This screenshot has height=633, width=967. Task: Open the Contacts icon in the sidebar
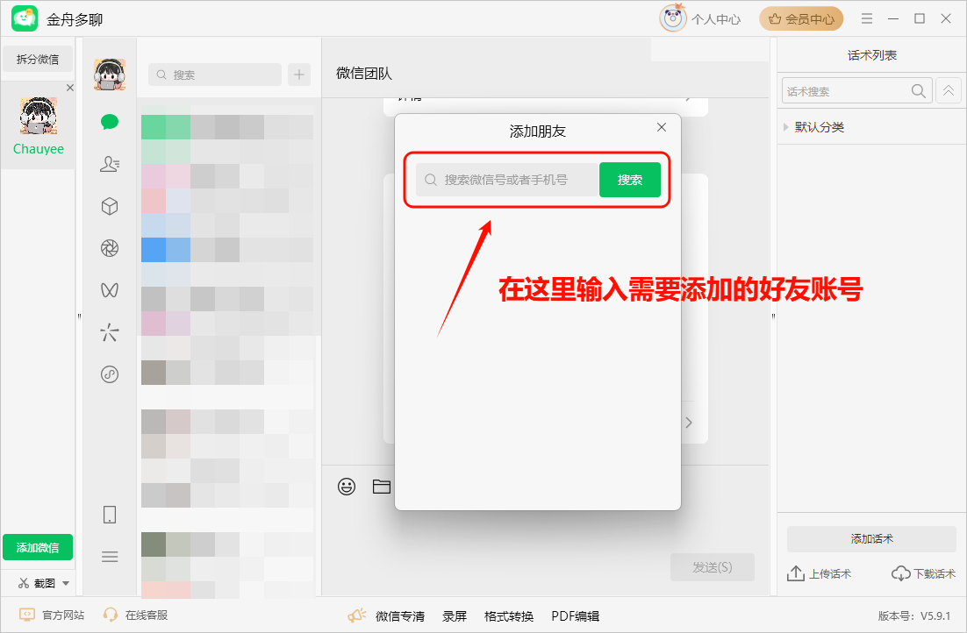(110, 164)
